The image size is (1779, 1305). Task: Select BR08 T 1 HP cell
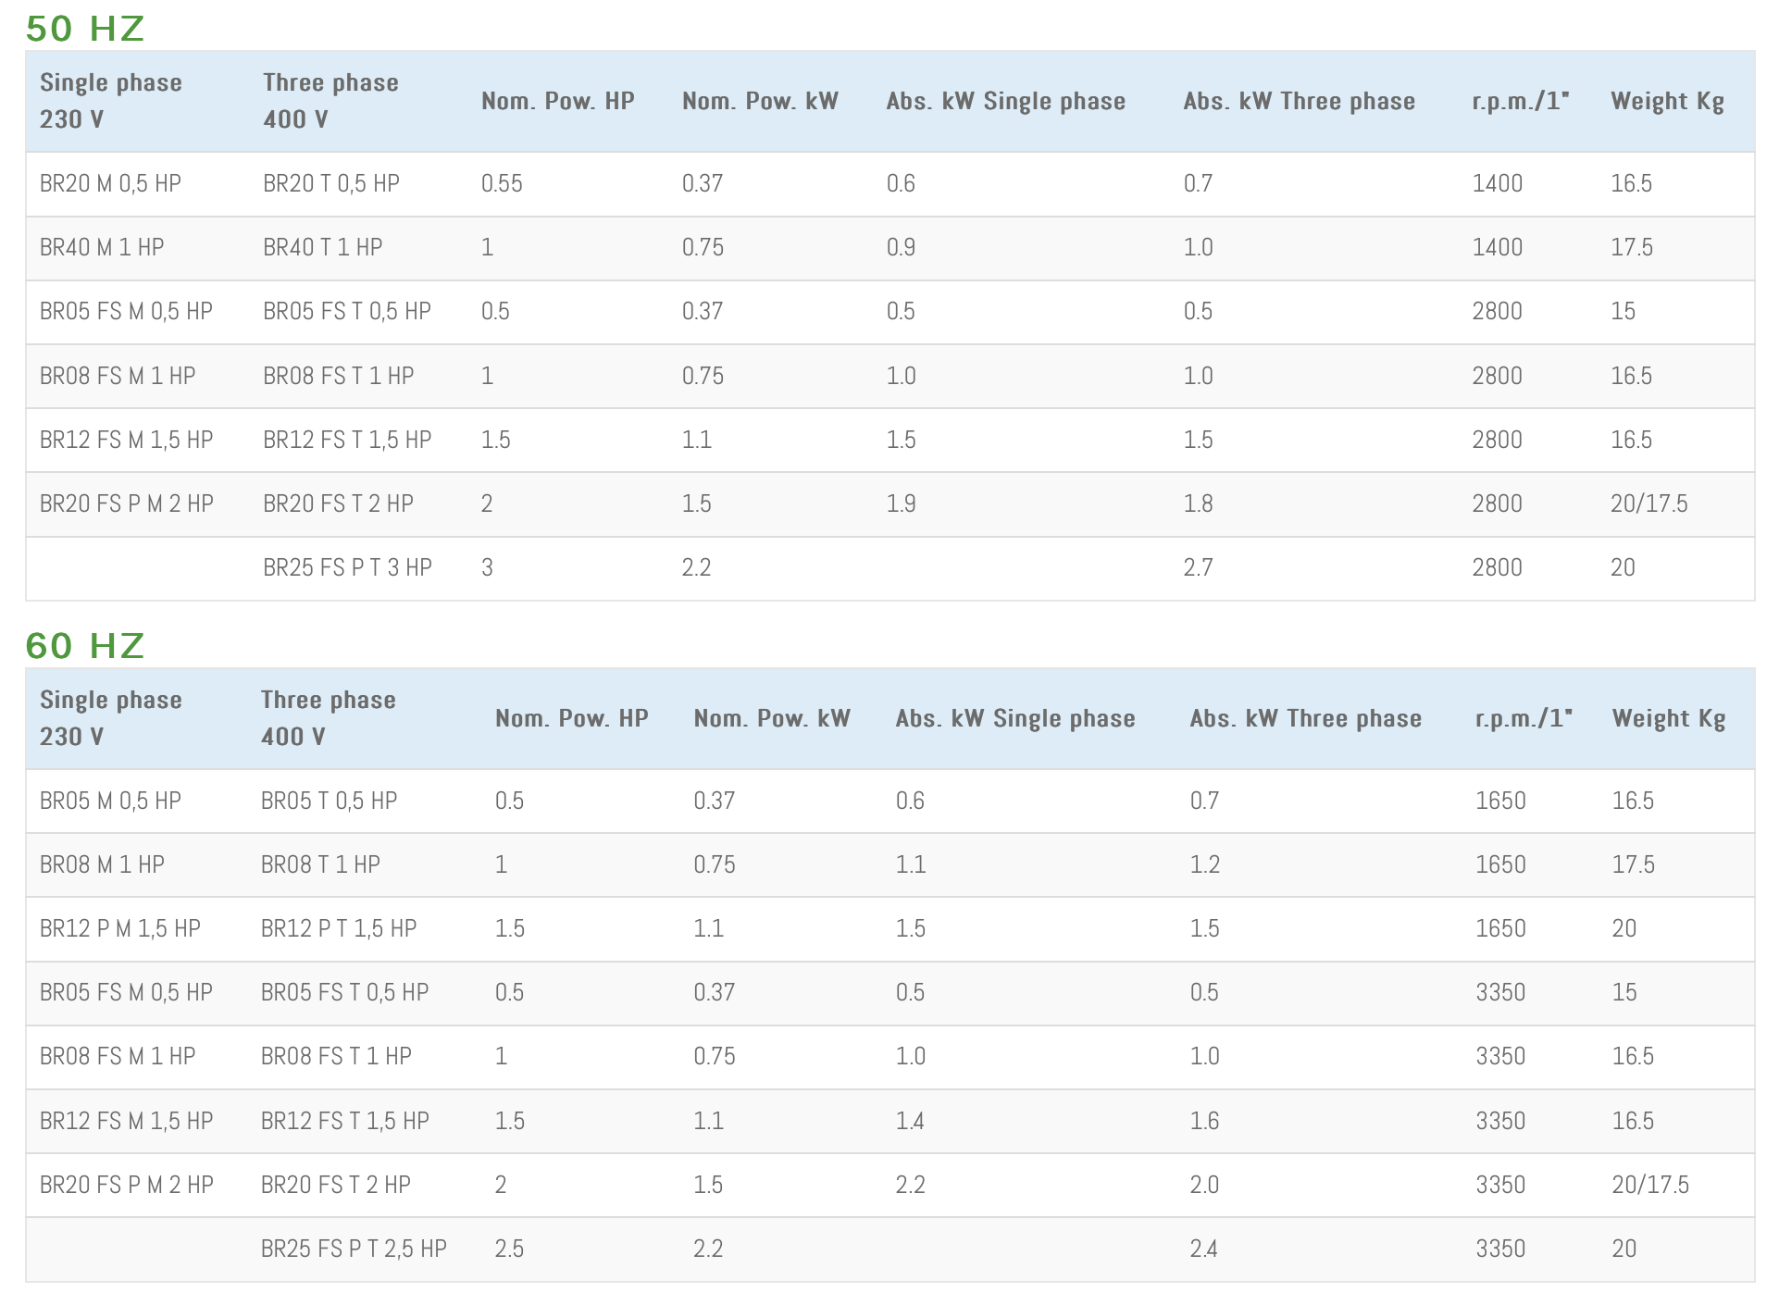click(x=320, y=864)
